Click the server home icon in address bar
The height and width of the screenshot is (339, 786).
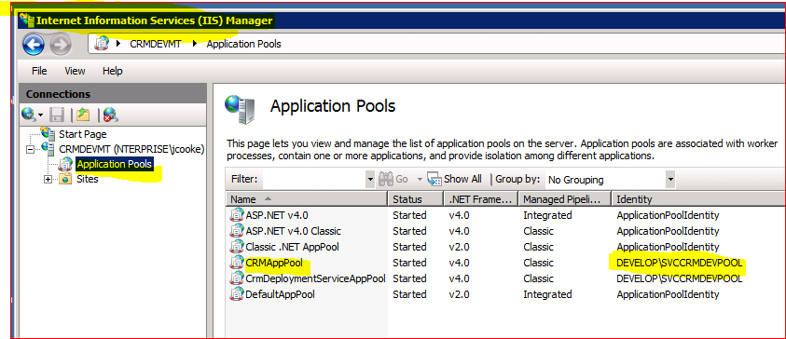102,44
